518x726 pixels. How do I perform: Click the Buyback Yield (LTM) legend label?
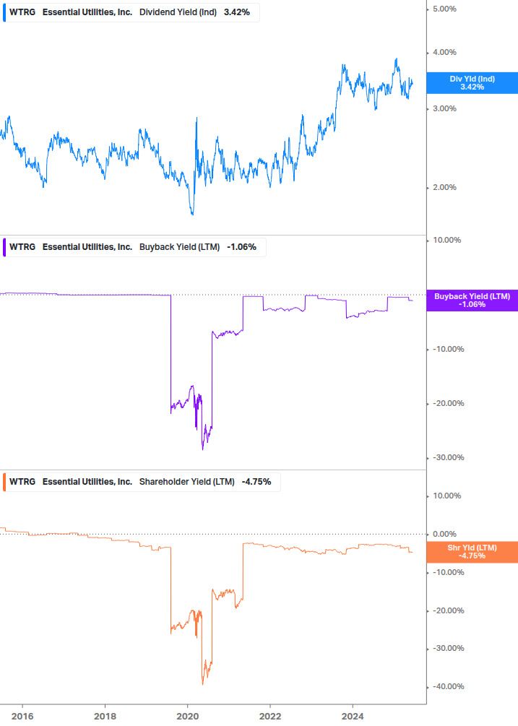coord(179,247)
